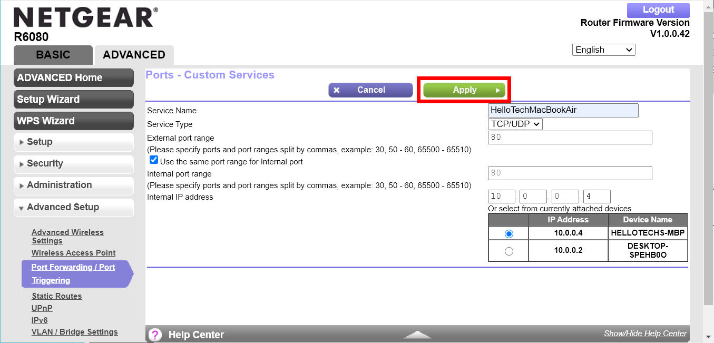Screen dimensions: 714x343
Task: Expand Help Center with the up arrow
Action: [417, 335]
